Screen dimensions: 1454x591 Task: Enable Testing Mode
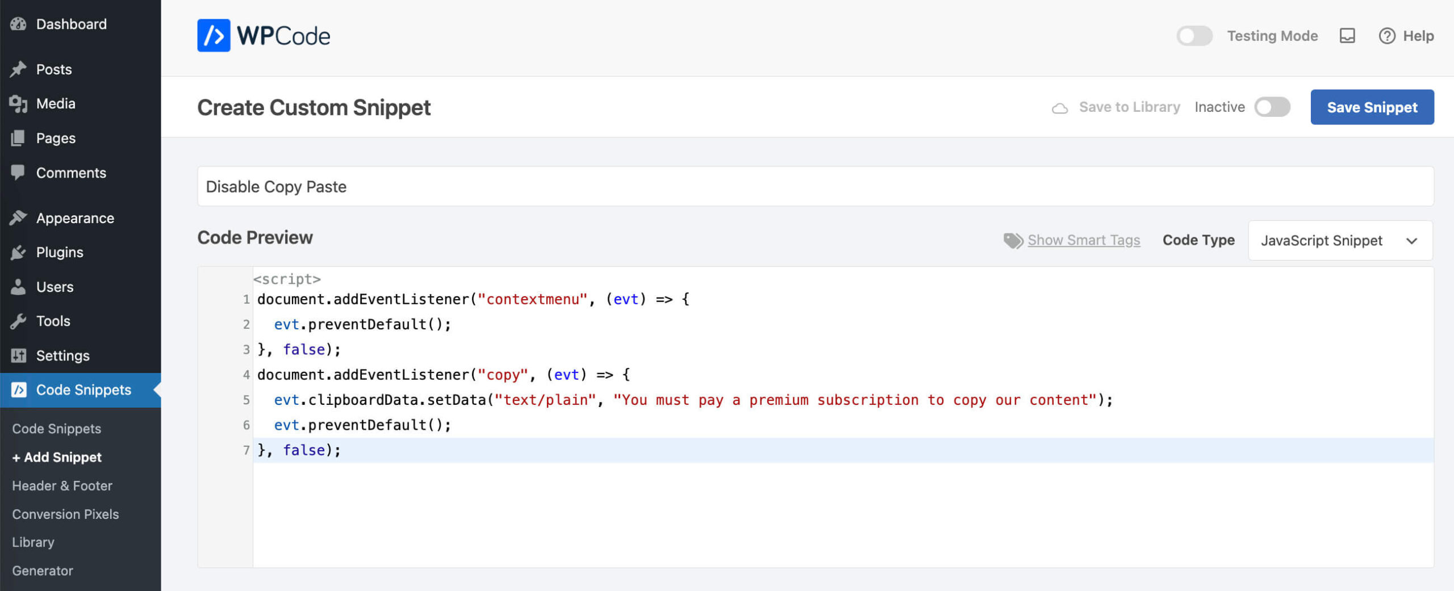(1194, 35)
